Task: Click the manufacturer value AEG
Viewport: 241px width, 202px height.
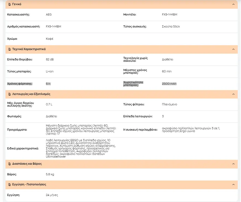Action: (x=49, y=14)
